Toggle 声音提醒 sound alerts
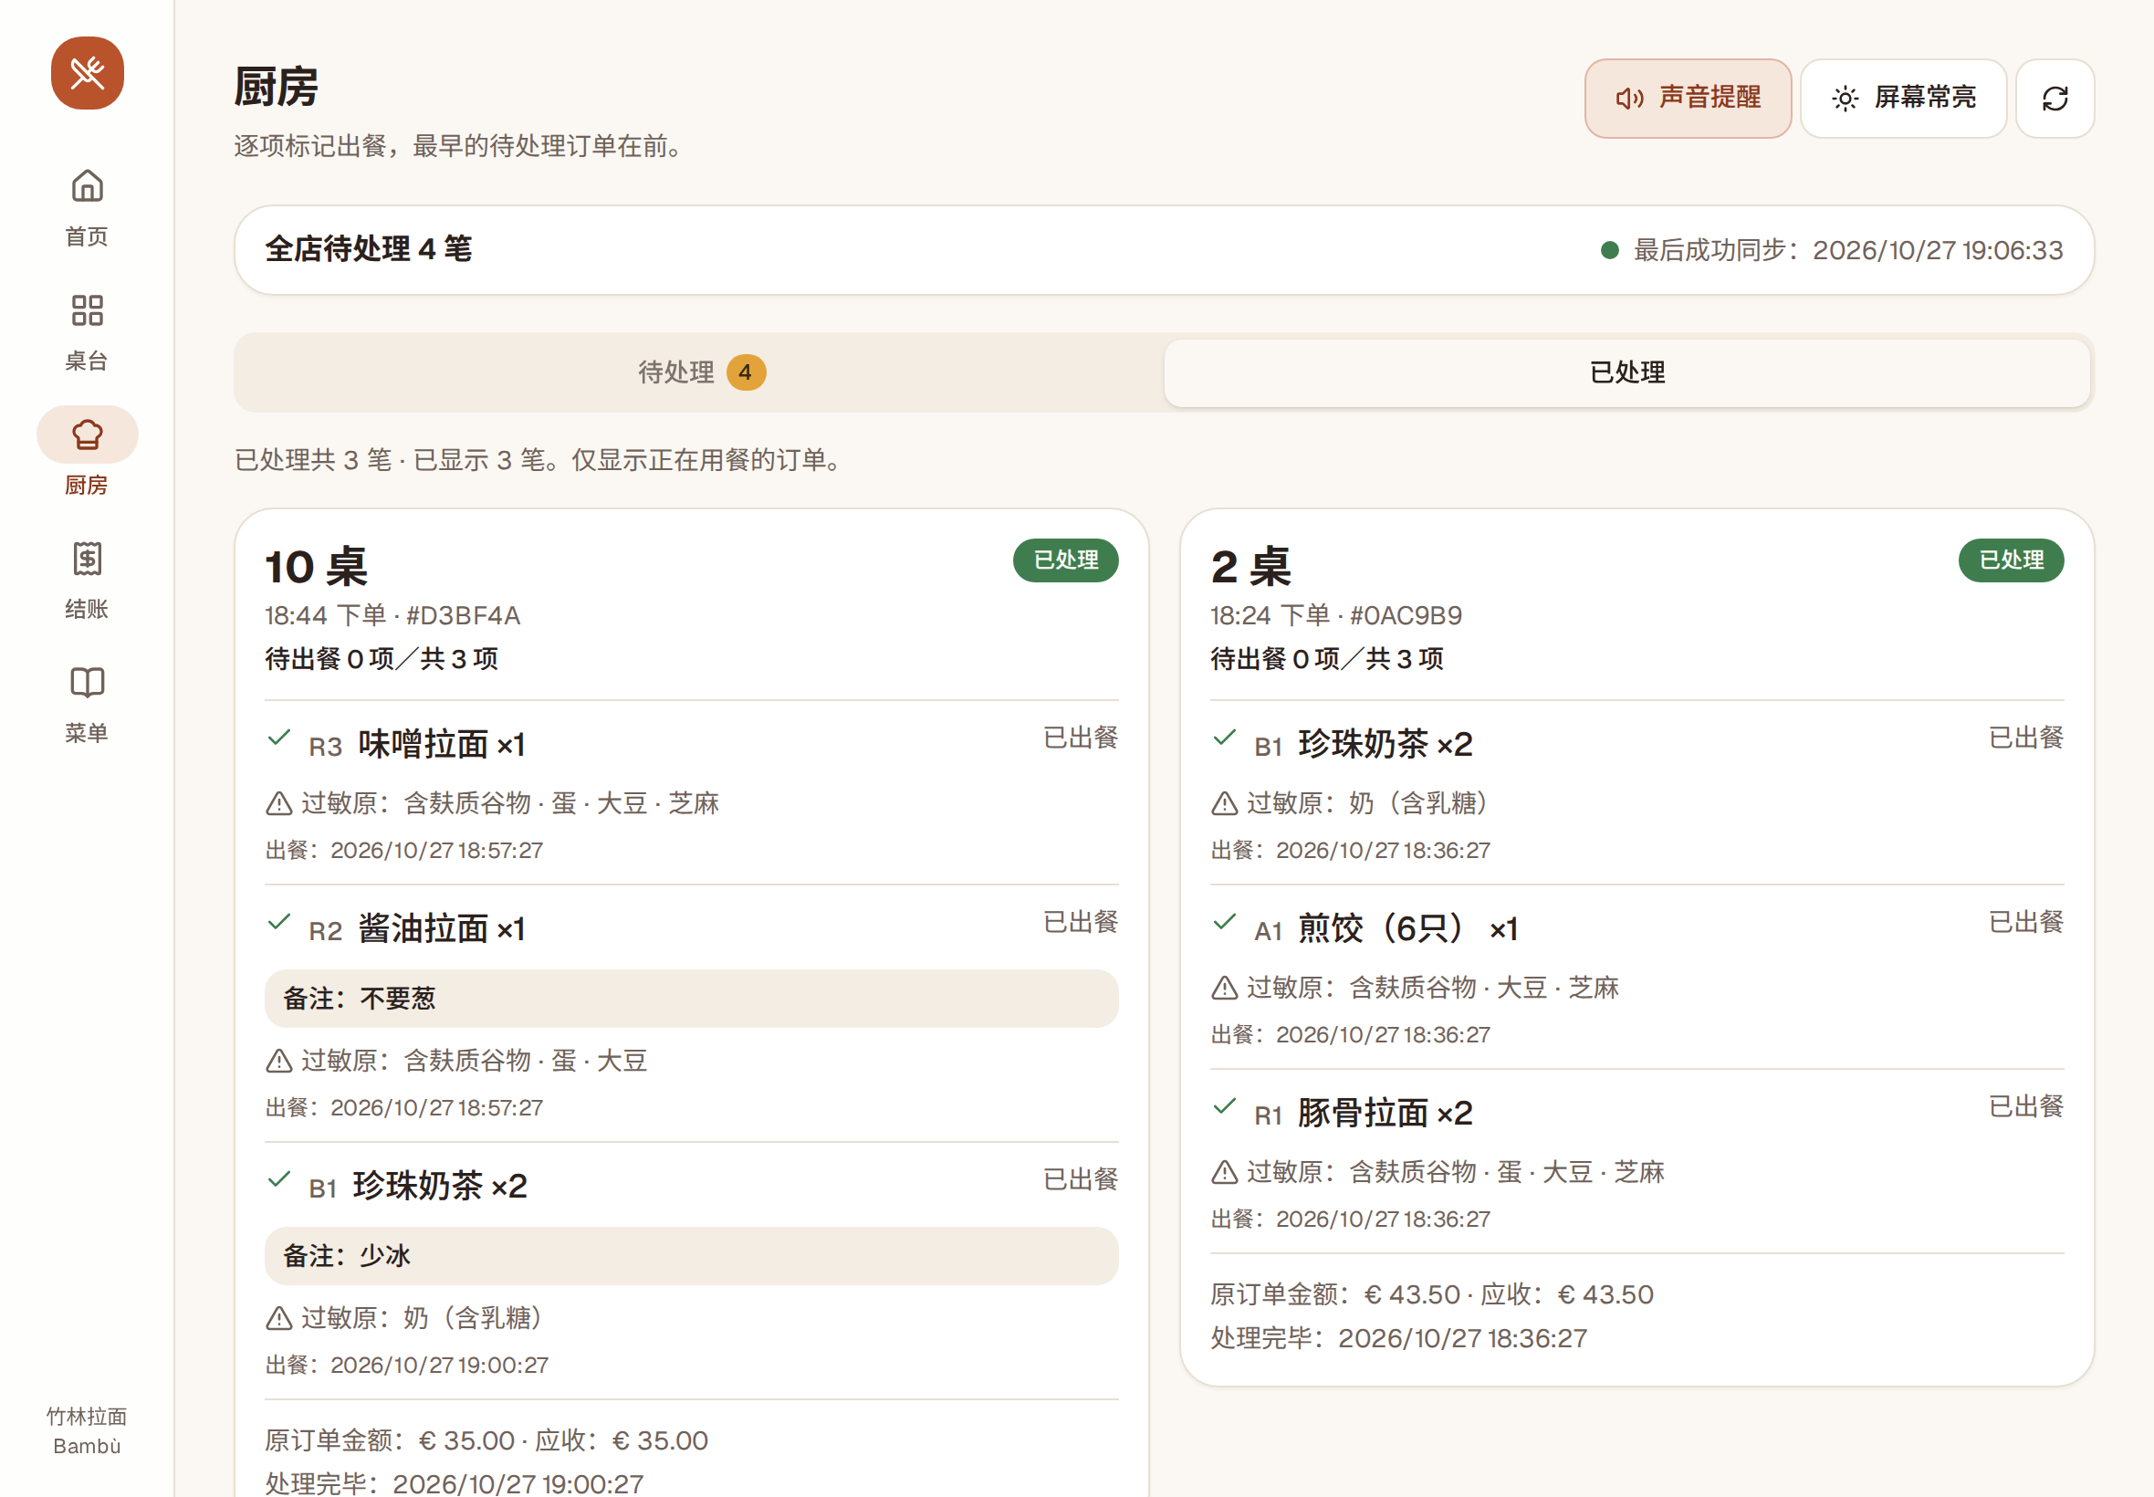2154x1497 pixels. tap(1687, 99)
